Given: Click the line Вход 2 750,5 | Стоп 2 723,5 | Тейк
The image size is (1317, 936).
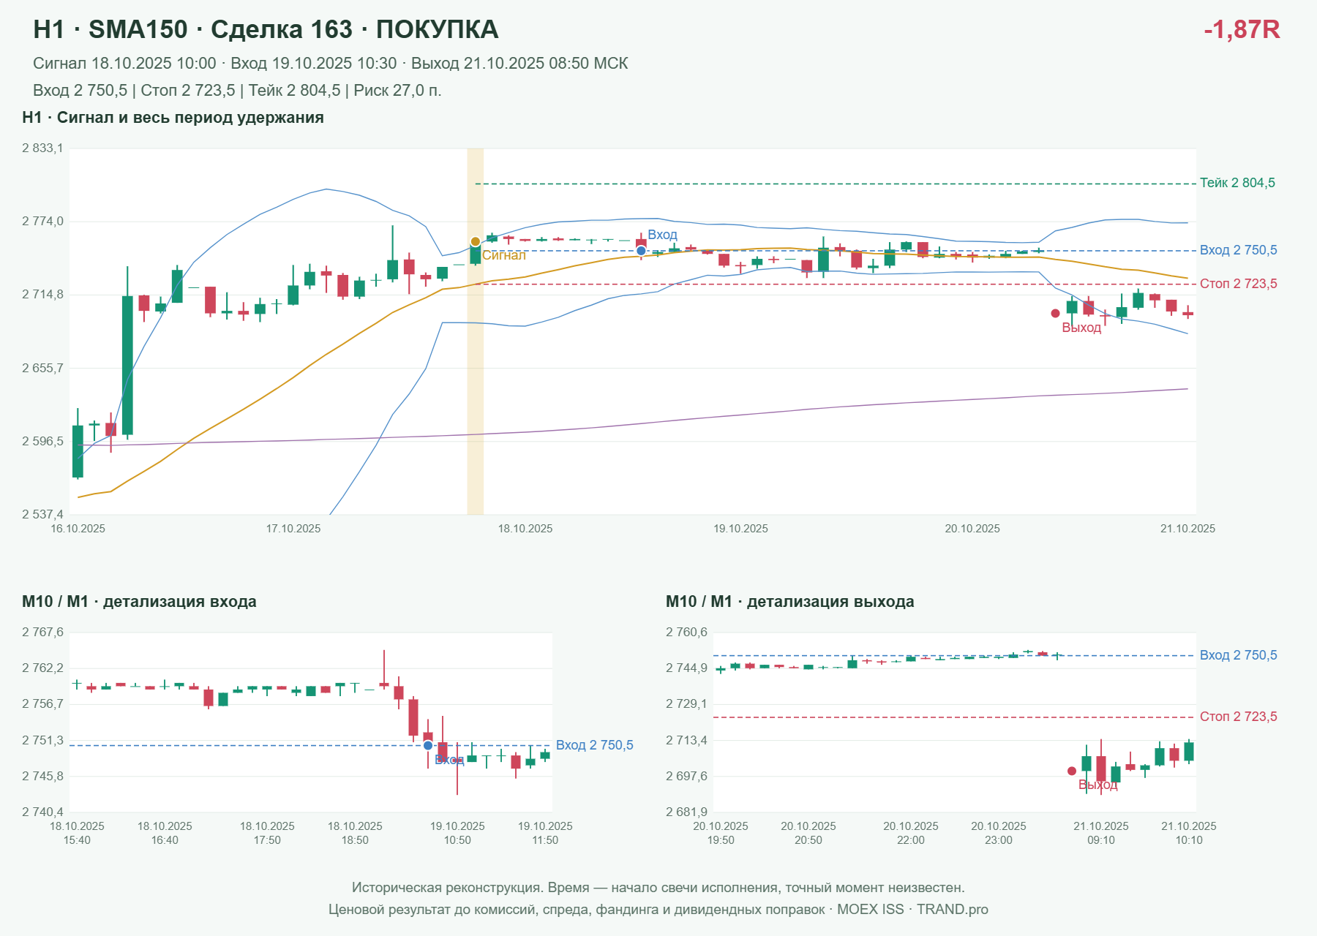Looking at the screenshot, I should pyautogui.click(x=237, y=91).
